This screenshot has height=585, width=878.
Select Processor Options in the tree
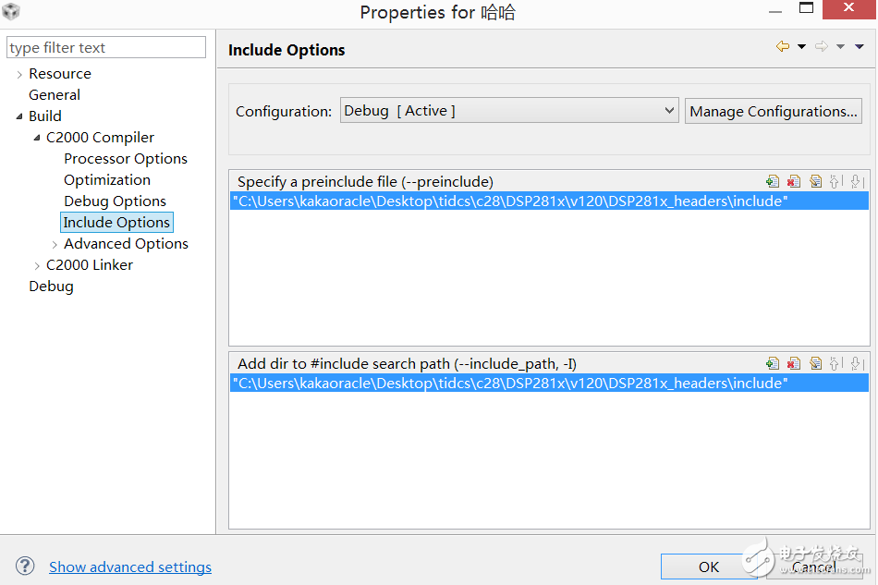pos(125,159)
